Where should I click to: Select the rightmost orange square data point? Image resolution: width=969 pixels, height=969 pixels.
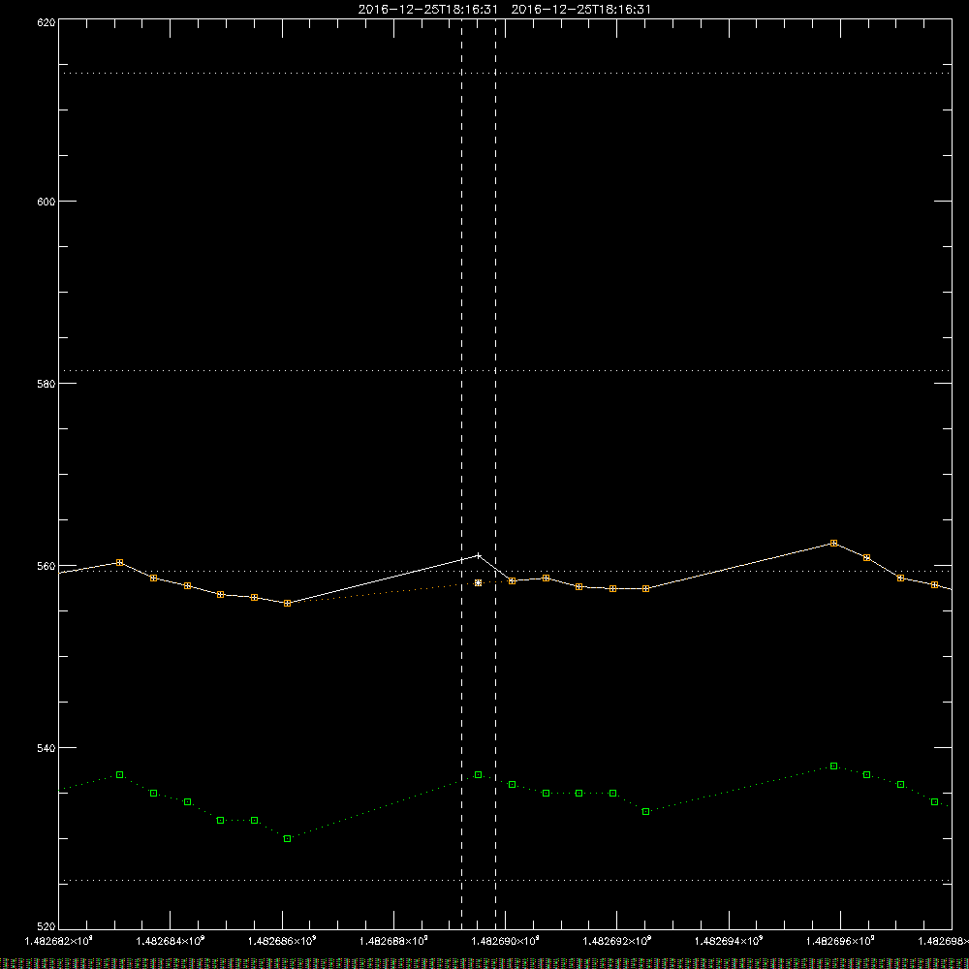tap(934, 584)
